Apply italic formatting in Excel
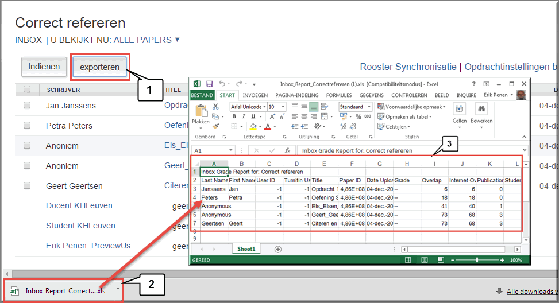Screen dimensions: 559x303 click(x=244, y=116)
